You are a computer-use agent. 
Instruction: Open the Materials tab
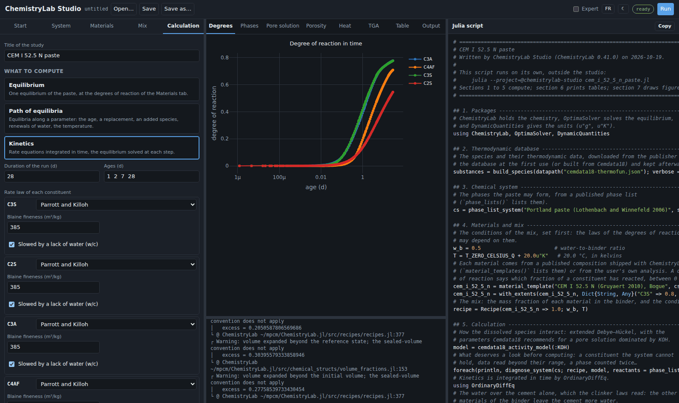click(102, 26)
